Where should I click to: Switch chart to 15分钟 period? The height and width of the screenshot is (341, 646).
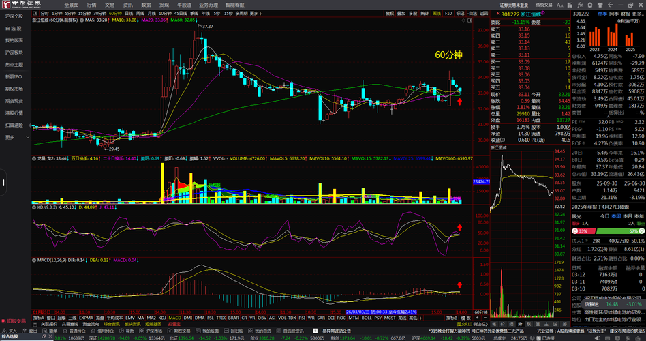point(85,13)
